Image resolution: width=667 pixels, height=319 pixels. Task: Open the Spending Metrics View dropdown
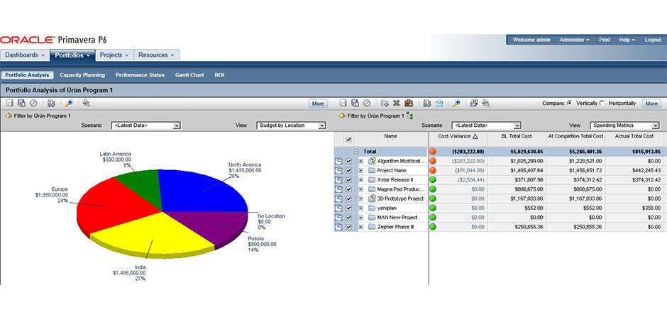tap(624, 125)
